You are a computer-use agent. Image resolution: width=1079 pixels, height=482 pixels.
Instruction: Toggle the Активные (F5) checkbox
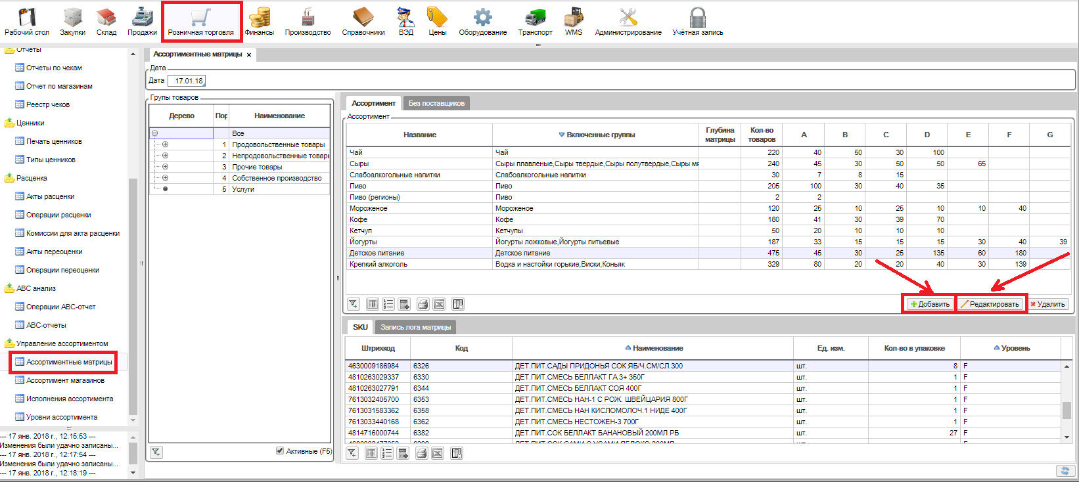pos(280,451)
